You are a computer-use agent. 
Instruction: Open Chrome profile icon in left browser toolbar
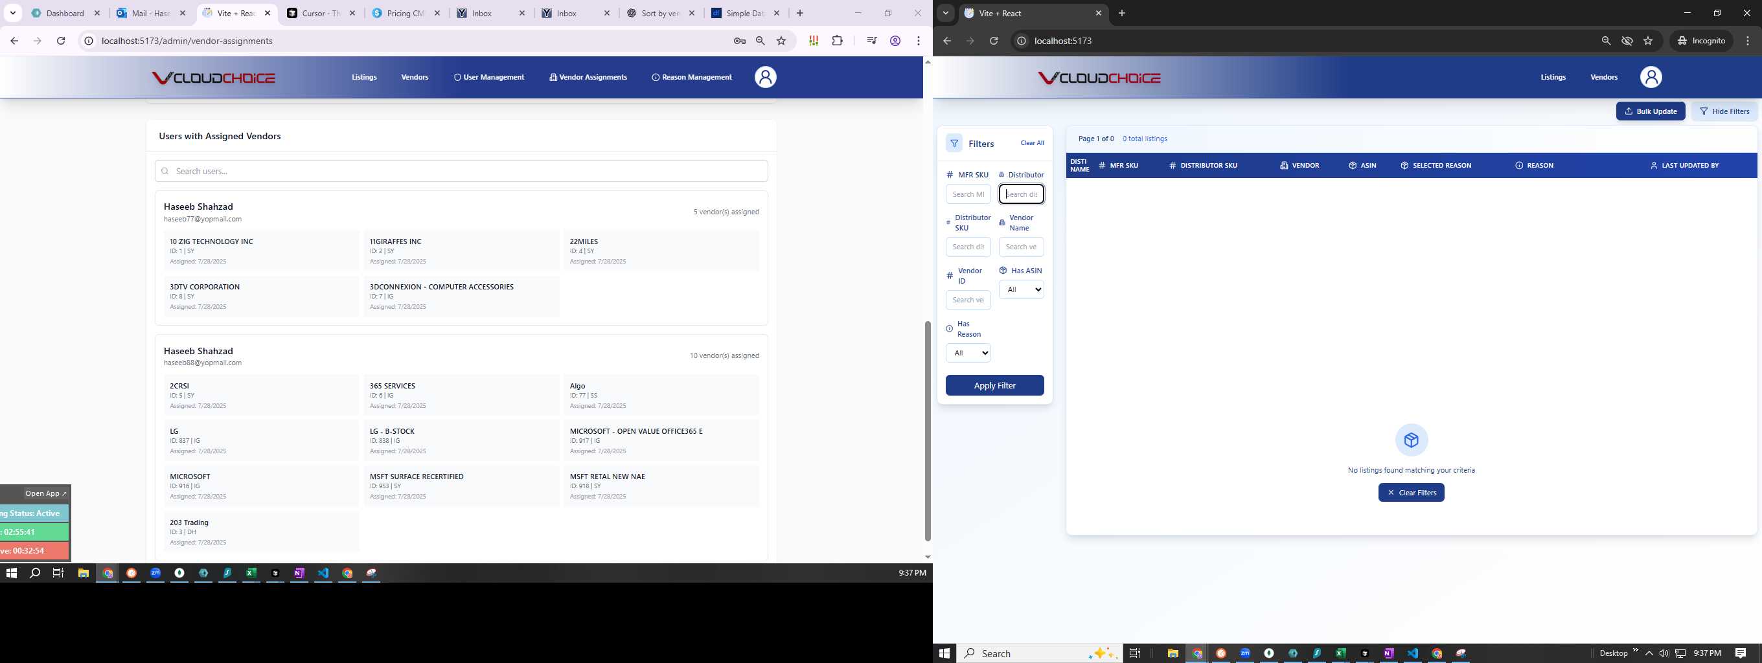pyautogui.click(x=895, y=41)
